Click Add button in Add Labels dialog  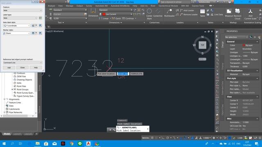click(x=9, y=67)
